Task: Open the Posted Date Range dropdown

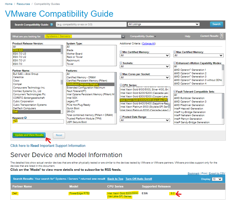Action: 145,120
